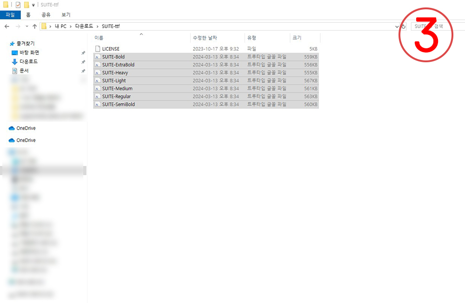Go back with the left arrow
This screenshot has width=465, height=303.
tap(7, 26)
